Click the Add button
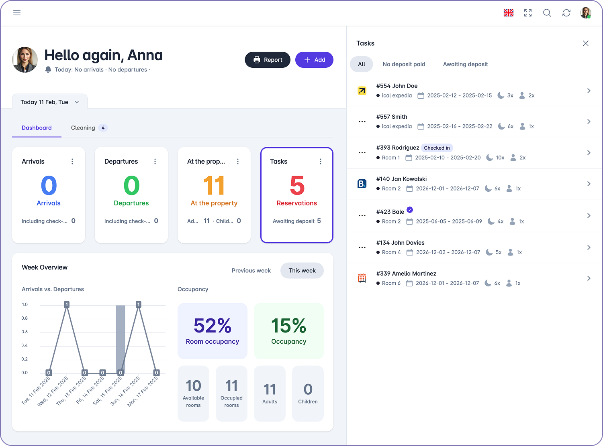The image size is (603, 446). click(314, 60)
